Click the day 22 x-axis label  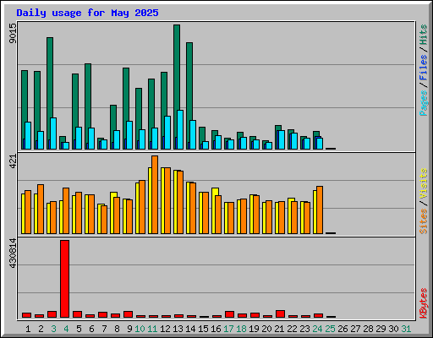[x=292, y=329]
